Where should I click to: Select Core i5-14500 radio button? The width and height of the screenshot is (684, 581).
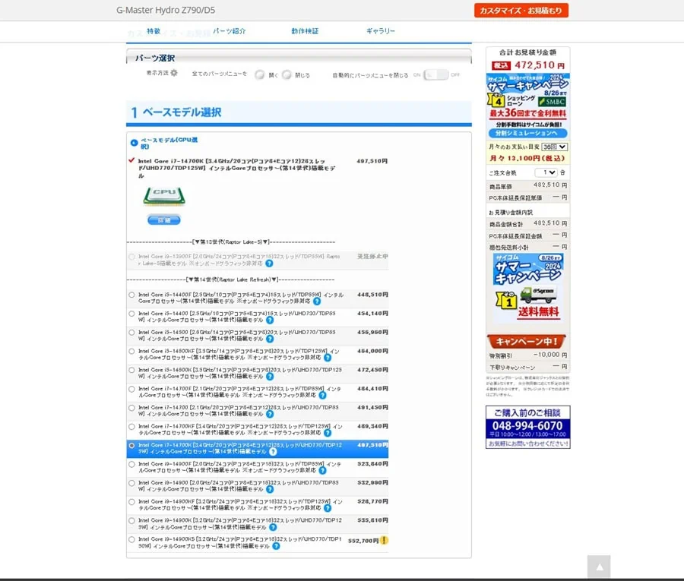131,332
